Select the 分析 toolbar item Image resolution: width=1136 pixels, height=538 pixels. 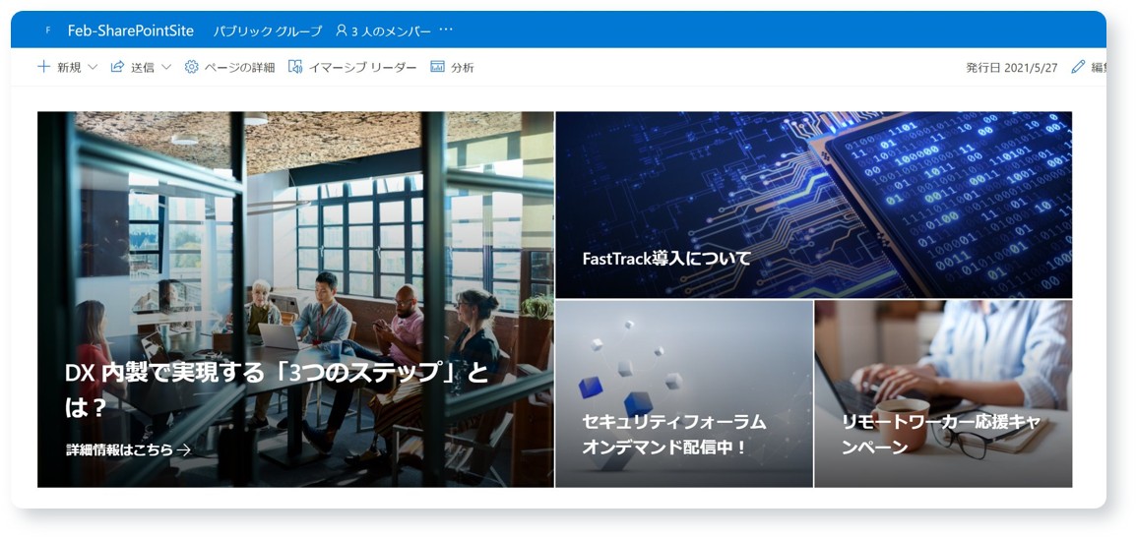(x=452, y=67)
